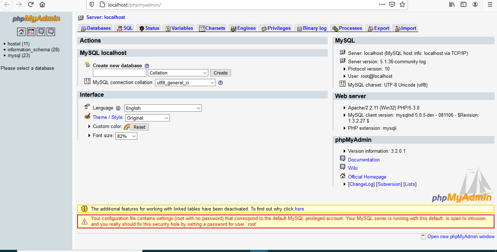
Task: Open the SQL query window icon in sidebar
Action: [x=31, y=32]
